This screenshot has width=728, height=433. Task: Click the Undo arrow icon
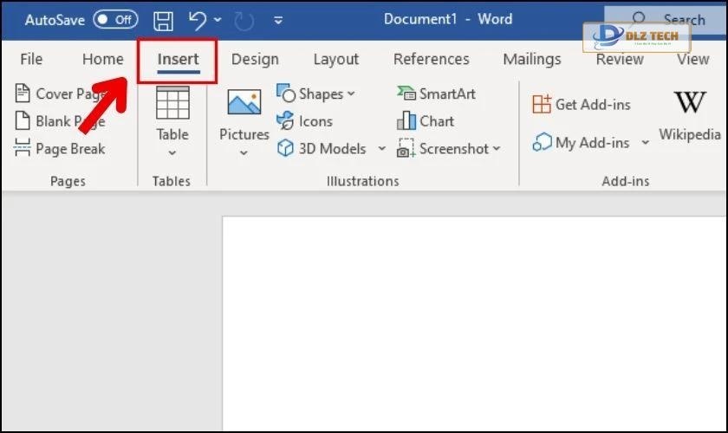click(x=197, y=19)
